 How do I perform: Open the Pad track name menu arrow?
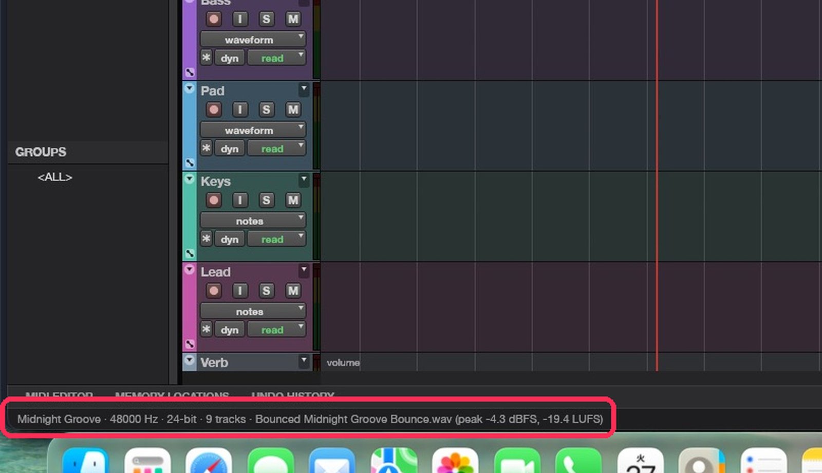point(304,89)
